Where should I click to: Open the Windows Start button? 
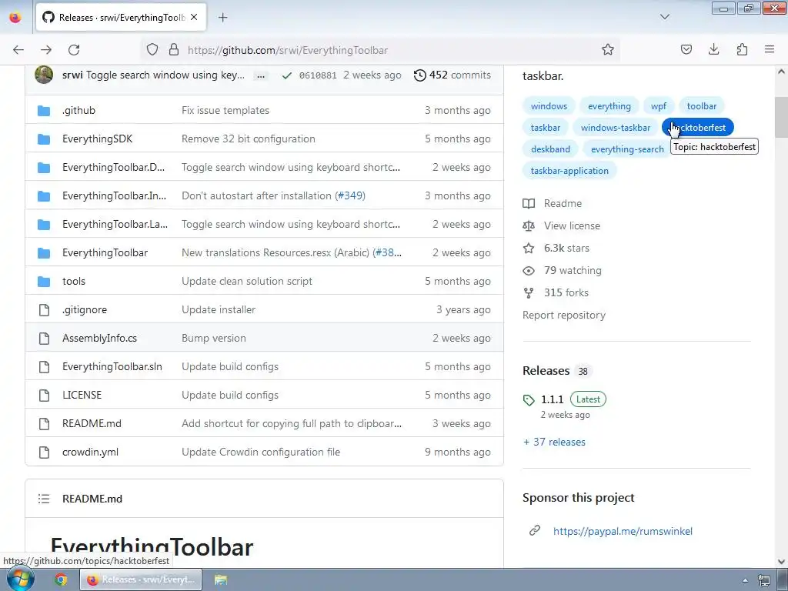pyautogui.click(x=20, y=579)
